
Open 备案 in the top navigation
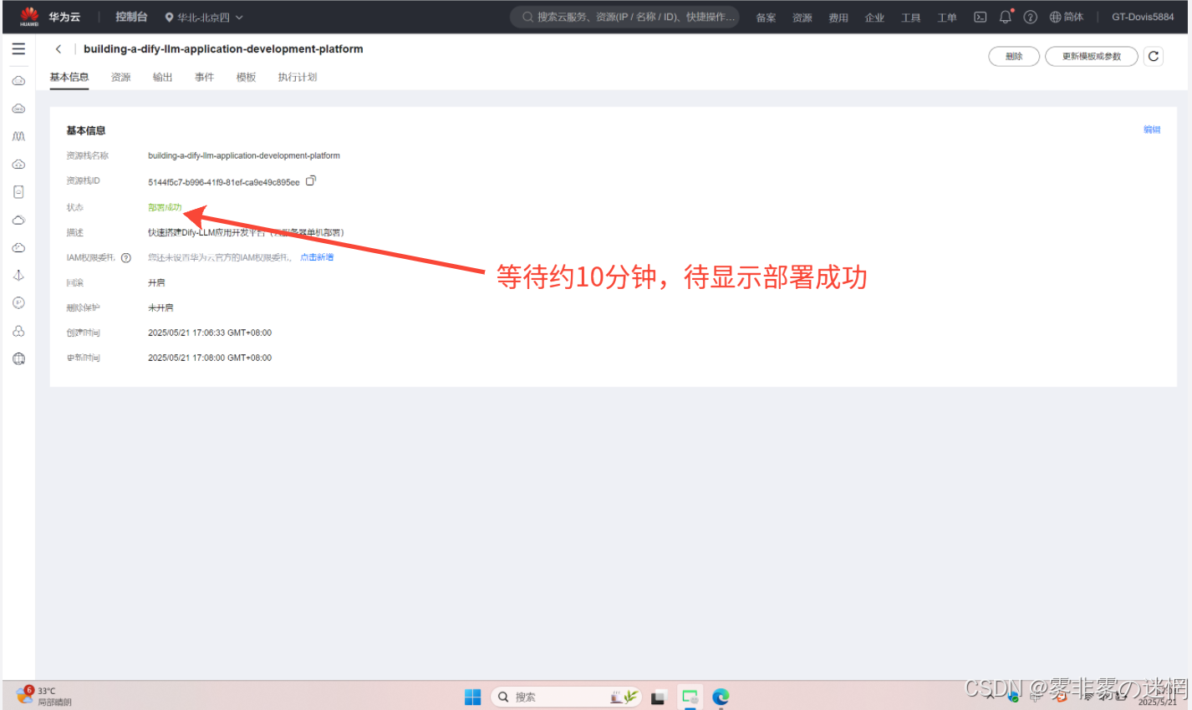click(x=766, y=18)
